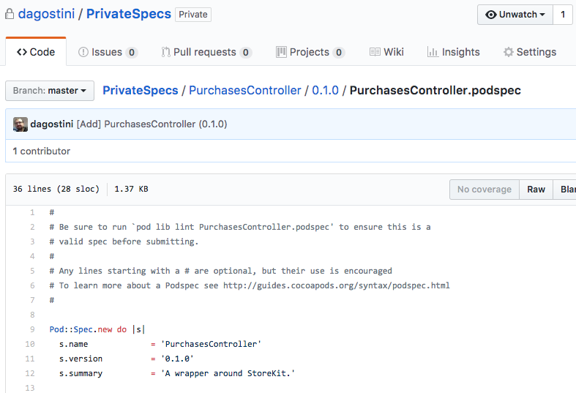Click the Projects board icon

click(281, 52)
